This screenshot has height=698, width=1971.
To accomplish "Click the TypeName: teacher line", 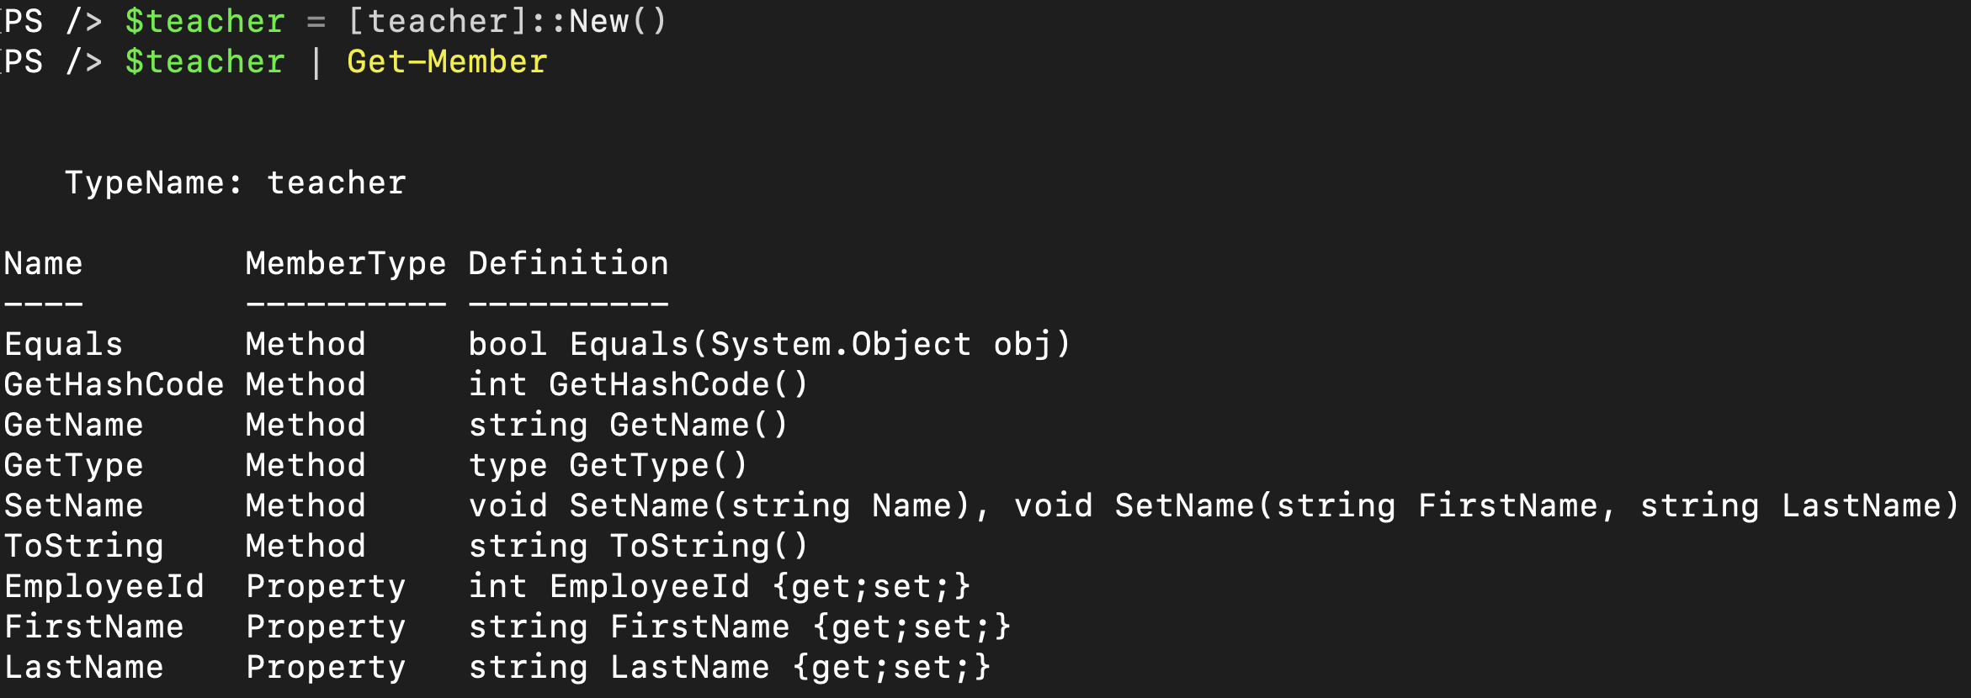I will [x=236, y=182].
